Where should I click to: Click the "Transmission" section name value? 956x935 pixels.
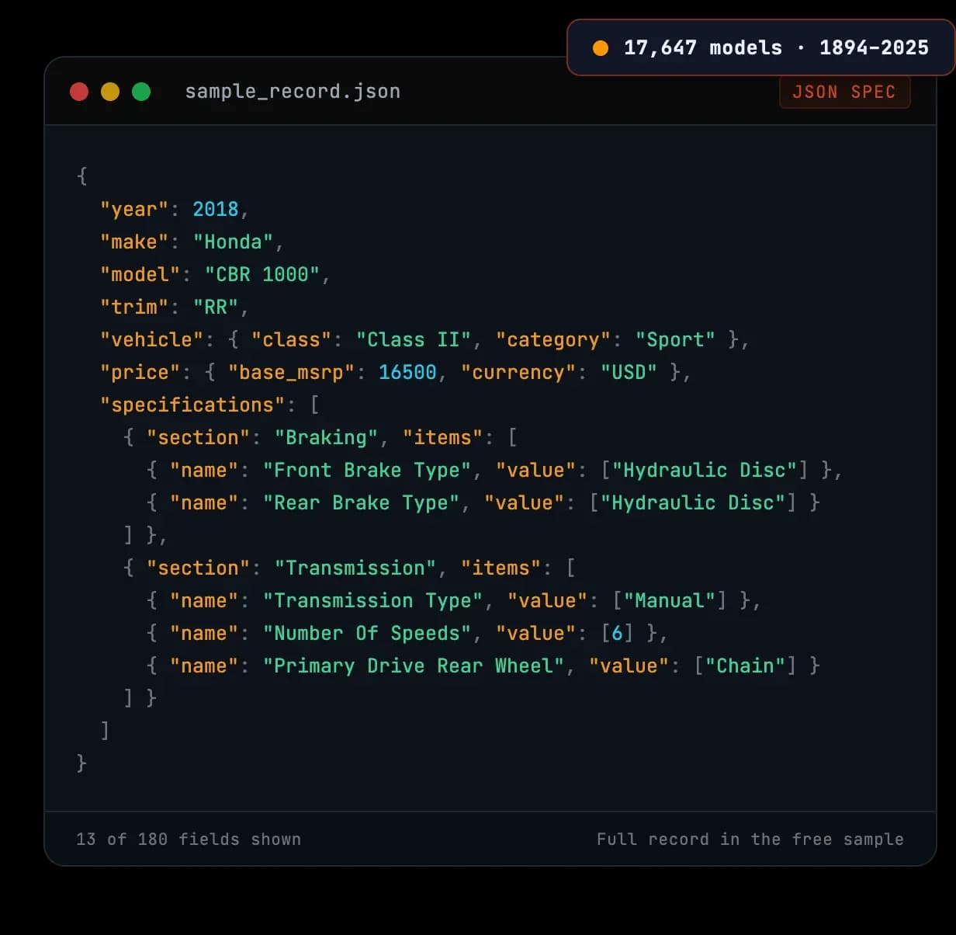click(355, 568)
